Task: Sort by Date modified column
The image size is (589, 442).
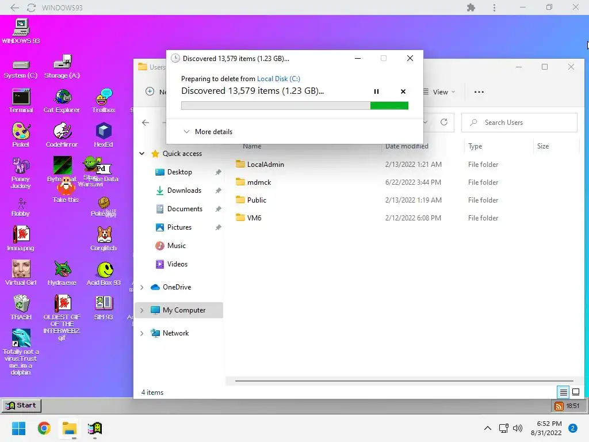Action: (407, 146)
